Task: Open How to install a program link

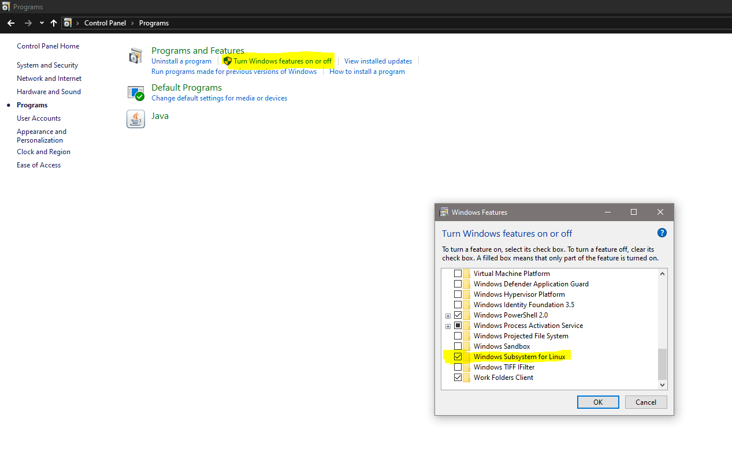Action: coord(367,72)
